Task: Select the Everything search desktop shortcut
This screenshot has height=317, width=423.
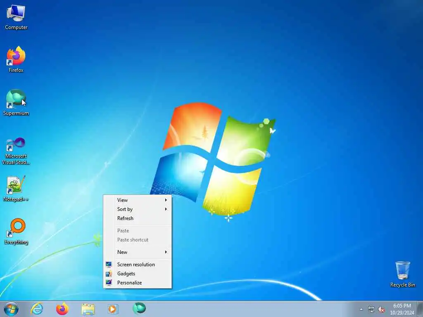Action: [x=16, y=232]
